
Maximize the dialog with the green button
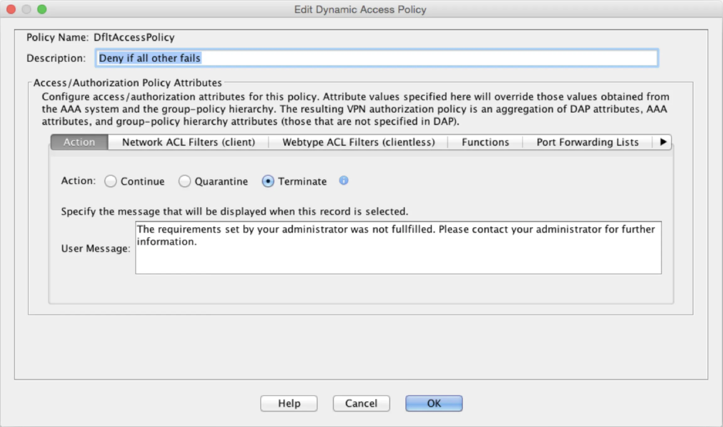coord(42,9)
